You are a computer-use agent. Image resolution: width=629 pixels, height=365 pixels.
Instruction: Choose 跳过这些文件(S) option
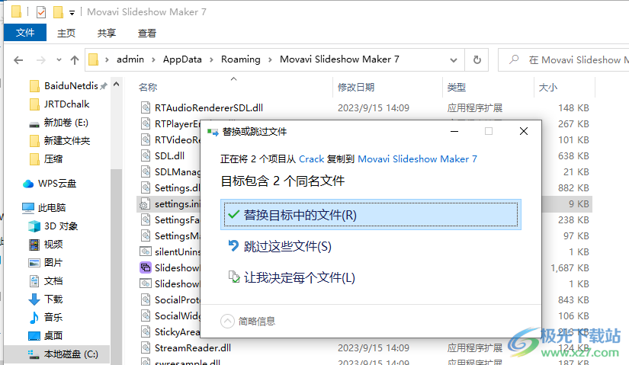click(x=287, y=246)
